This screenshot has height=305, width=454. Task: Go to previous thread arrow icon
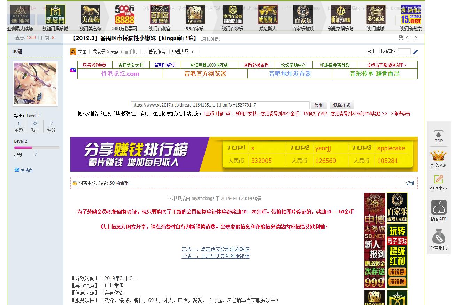[x=408, y=38]
